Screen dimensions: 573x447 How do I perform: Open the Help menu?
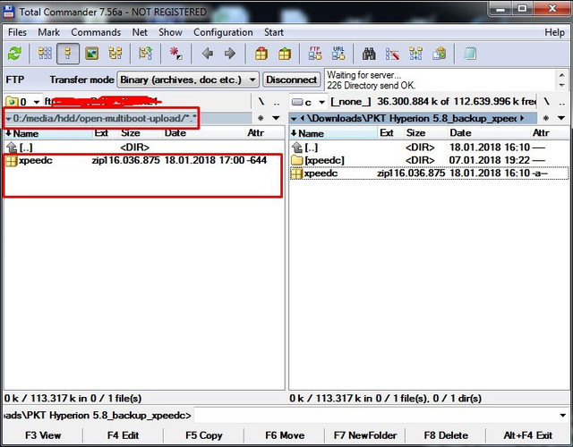[x=554, y=32]
